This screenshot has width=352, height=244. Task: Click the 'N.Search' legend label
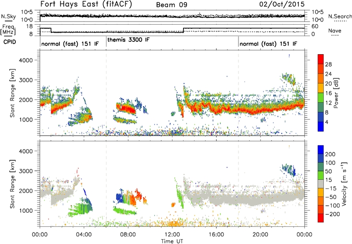pyautogui.click(x=340, y=16)
